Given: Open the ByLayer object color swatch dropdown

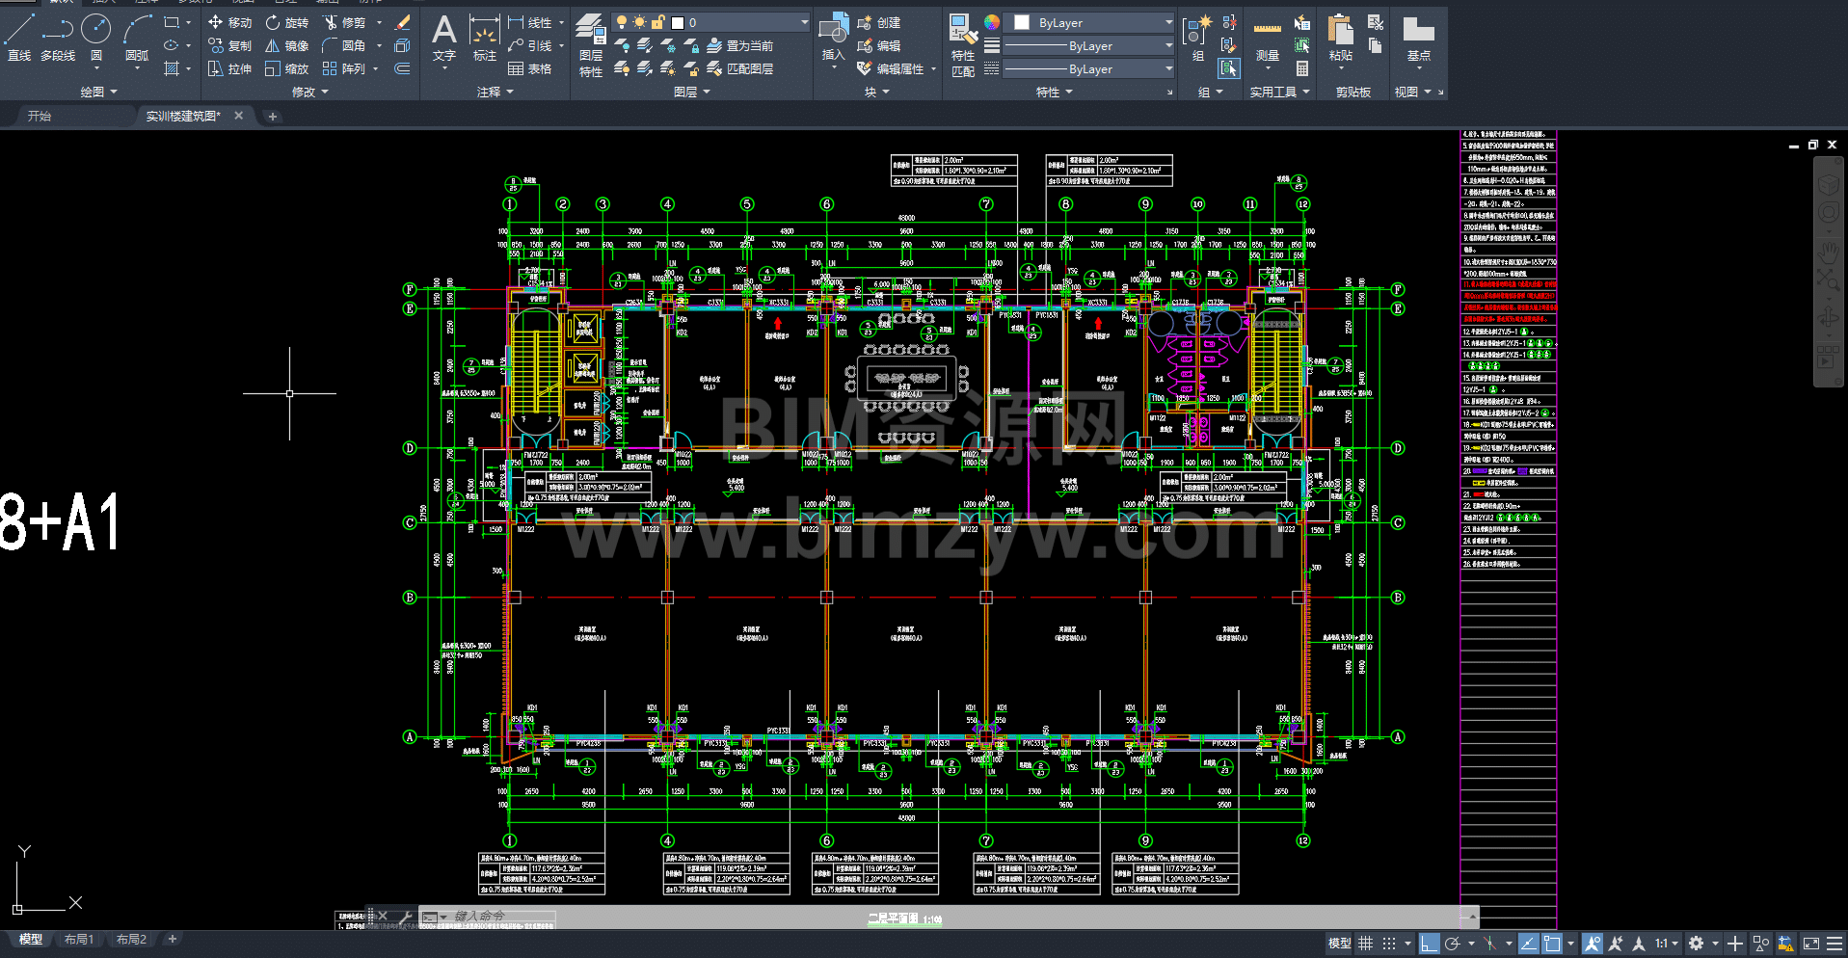Looking at the screenshot, I should 1089,22.
